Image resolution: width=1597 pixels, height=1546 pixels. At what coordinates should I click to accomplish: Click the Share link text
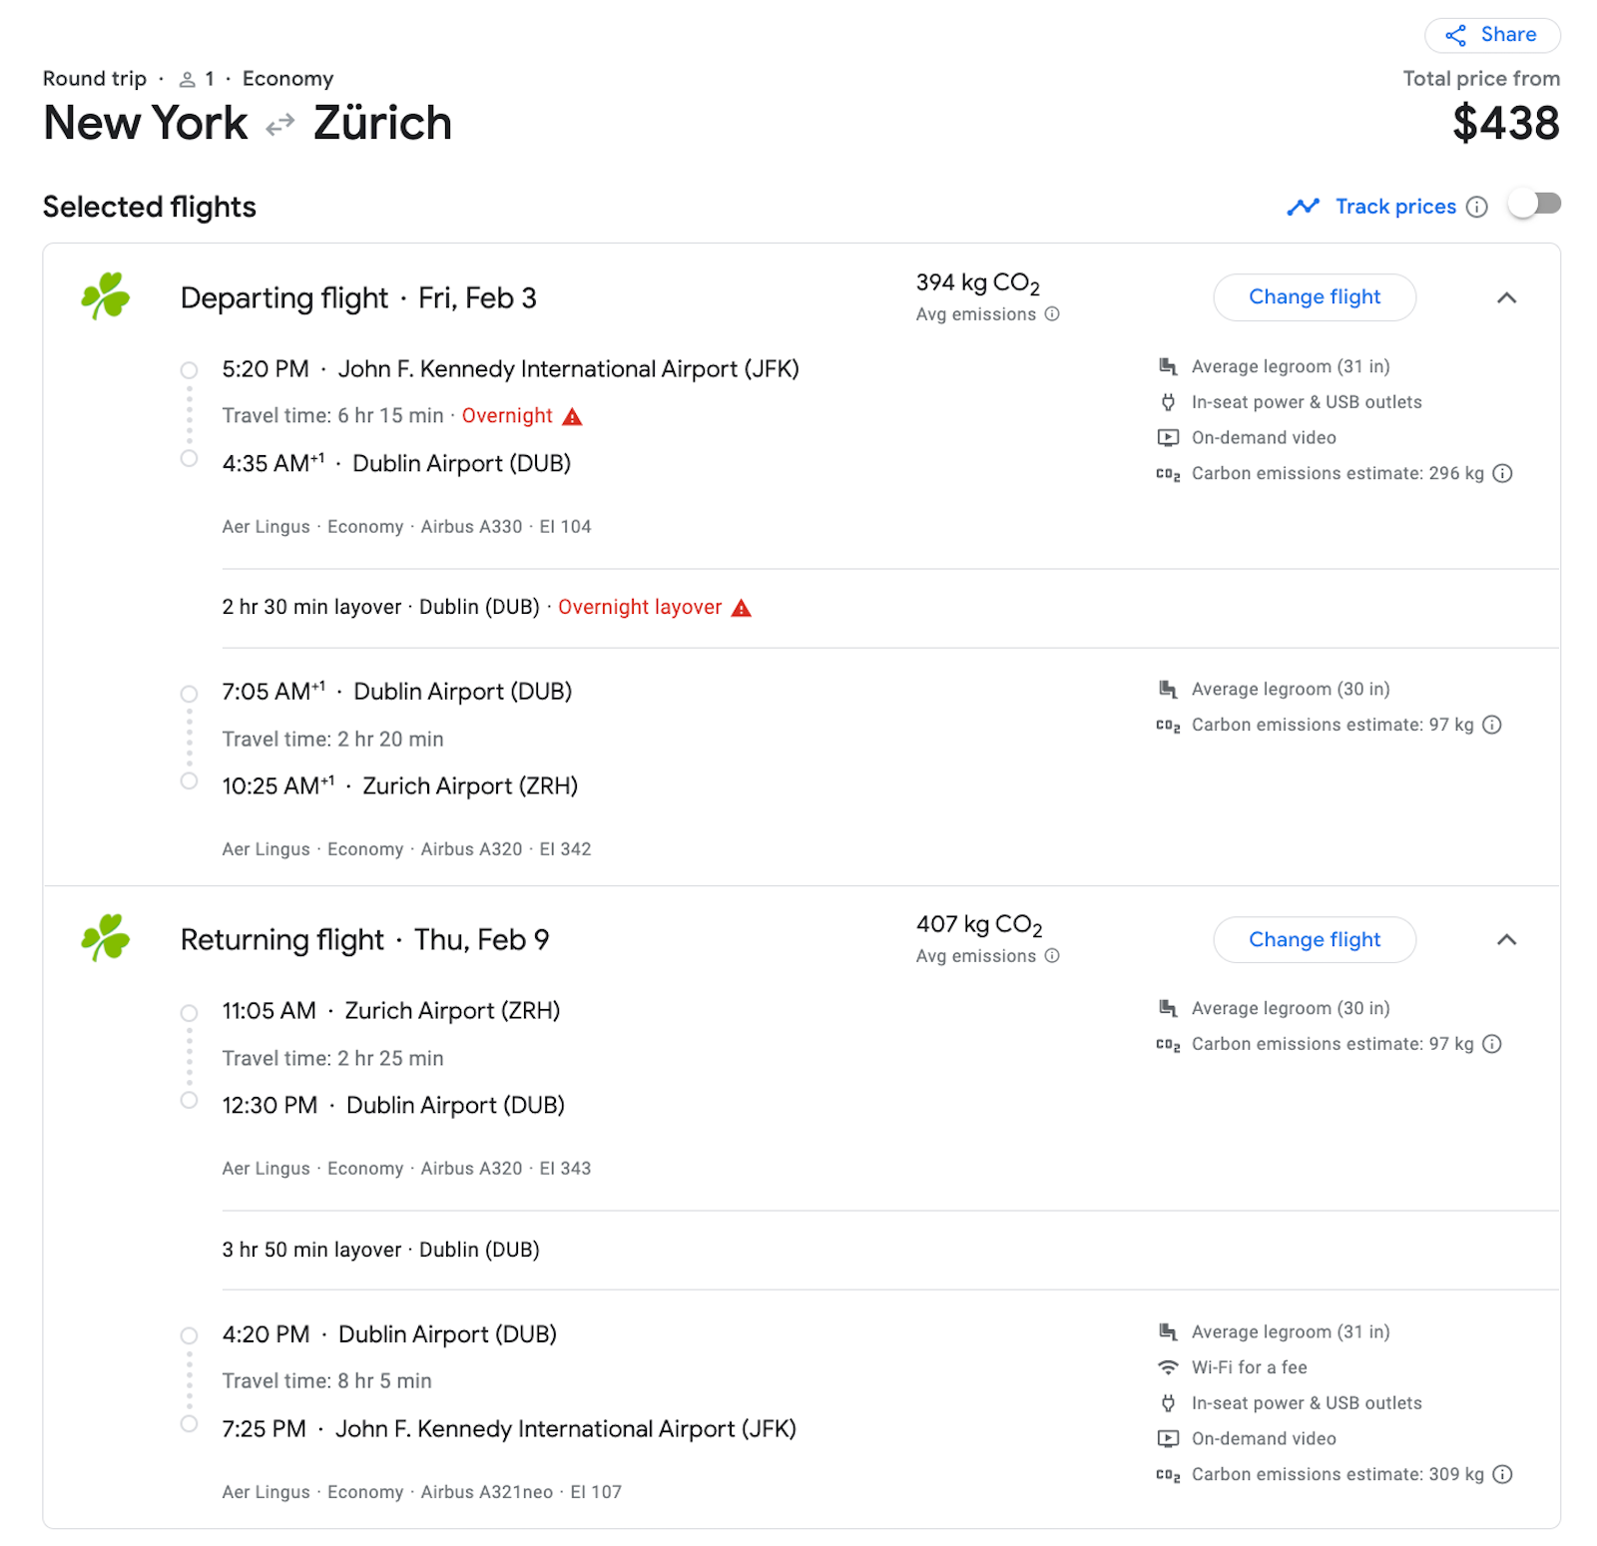click(1508, 35)
